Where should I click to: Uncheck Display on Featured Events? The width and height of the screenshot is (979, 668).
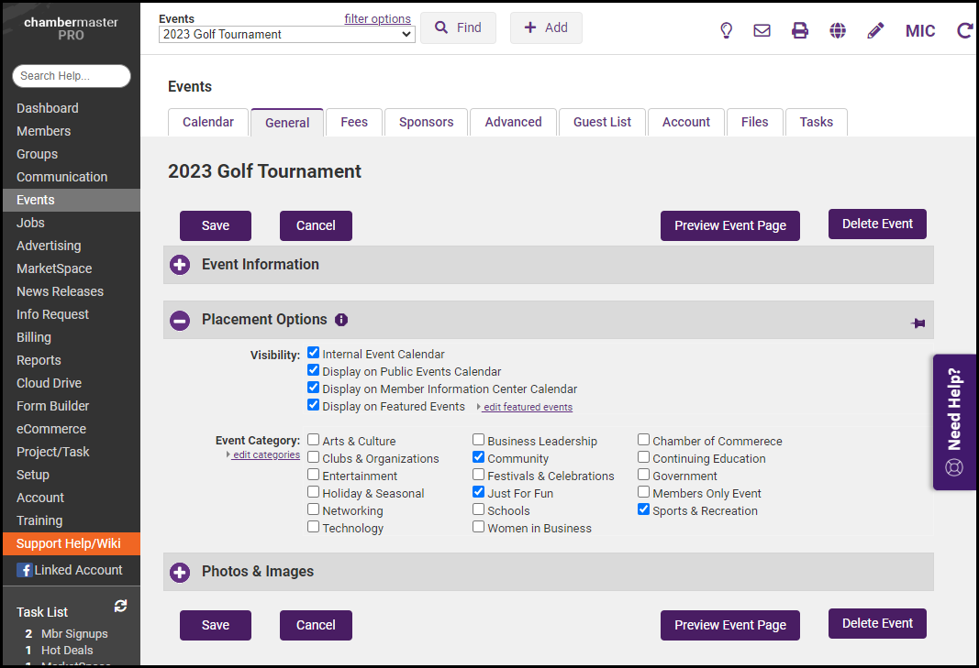tap(314, 405)
